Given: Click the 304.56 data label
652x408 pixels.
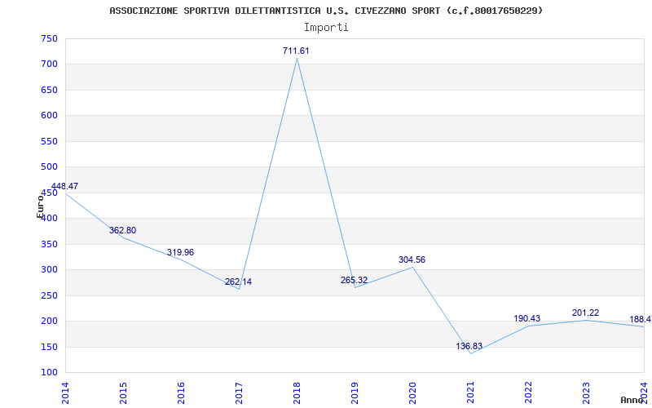Looking at the screenshot, I should pyautogui.click(x=412, y=259).
